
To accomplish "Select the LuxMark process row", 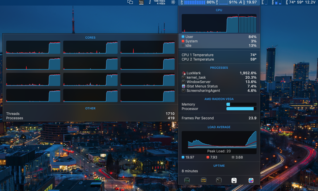I will click(x=219, y=73).
